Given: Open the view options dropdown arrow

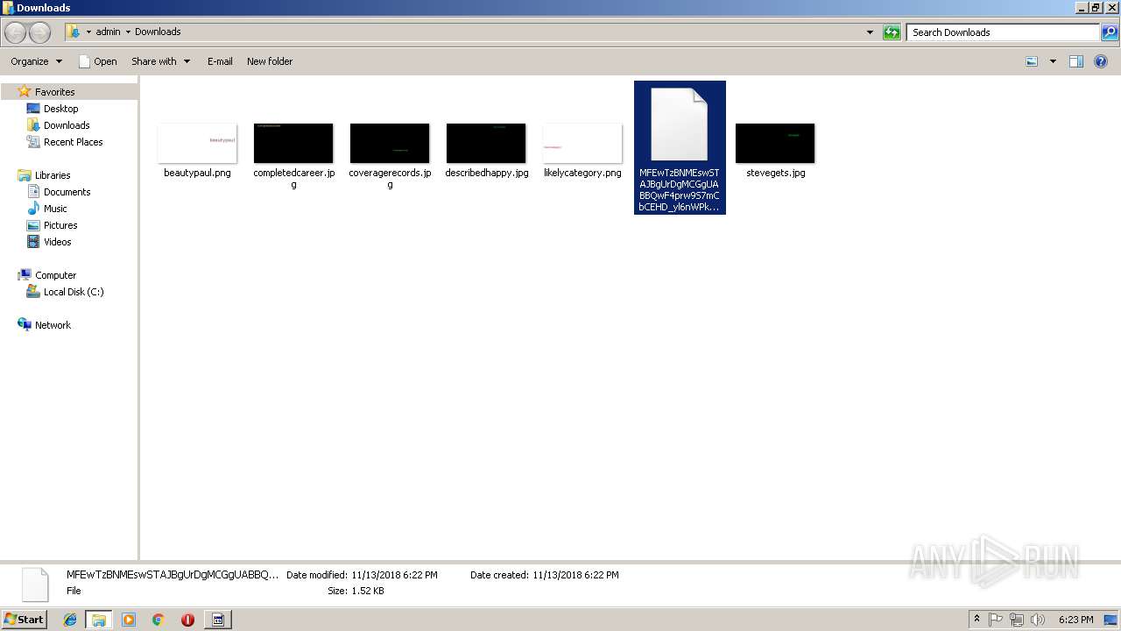Looking at the screenshot, I should coord(1053,61).
